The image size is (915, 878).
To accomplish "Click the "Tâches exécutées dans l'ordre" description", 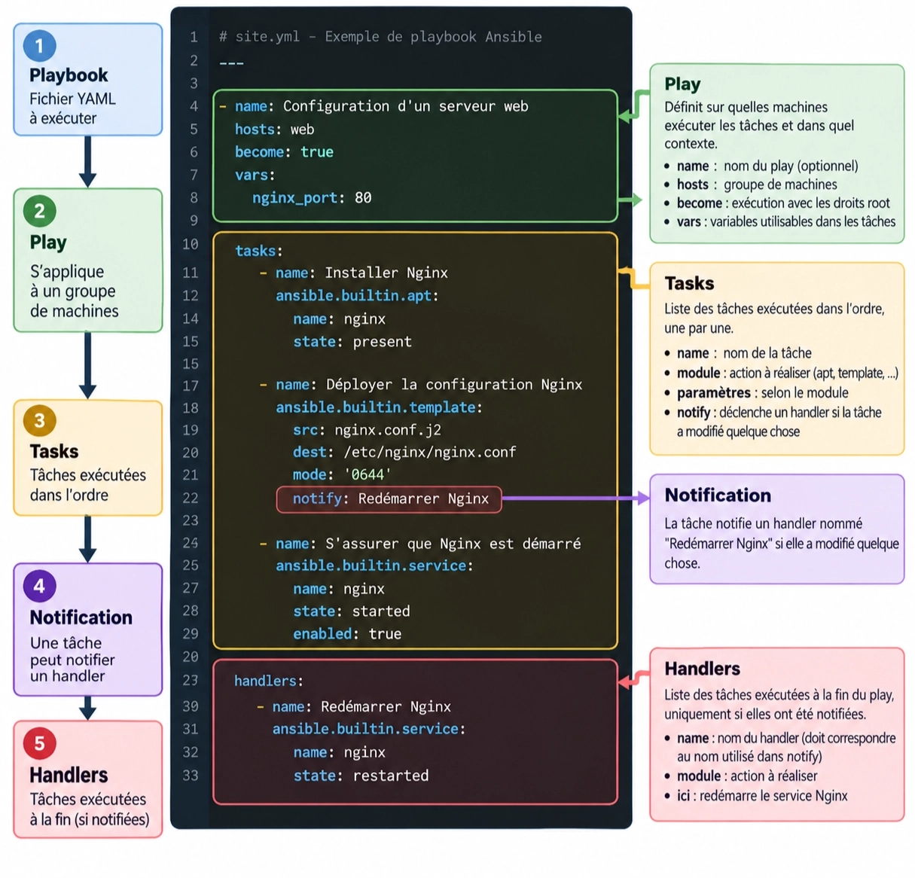I will [87, 485].
